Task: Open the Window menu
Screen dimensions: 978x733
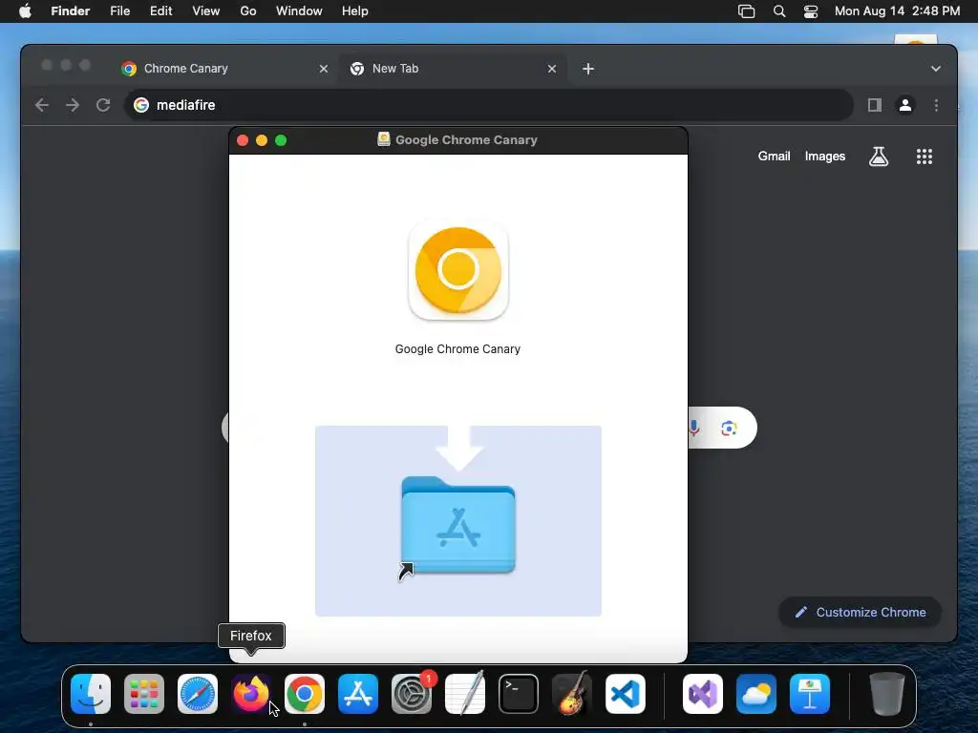Action: (299, 11)
